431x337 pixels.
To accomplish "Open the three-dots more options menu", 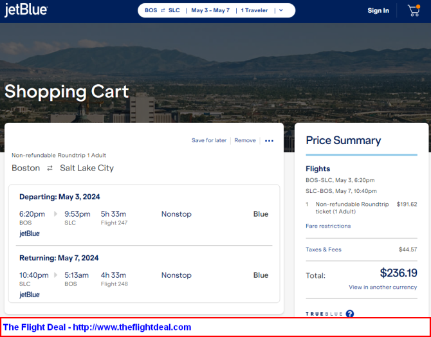I will 269,141.
